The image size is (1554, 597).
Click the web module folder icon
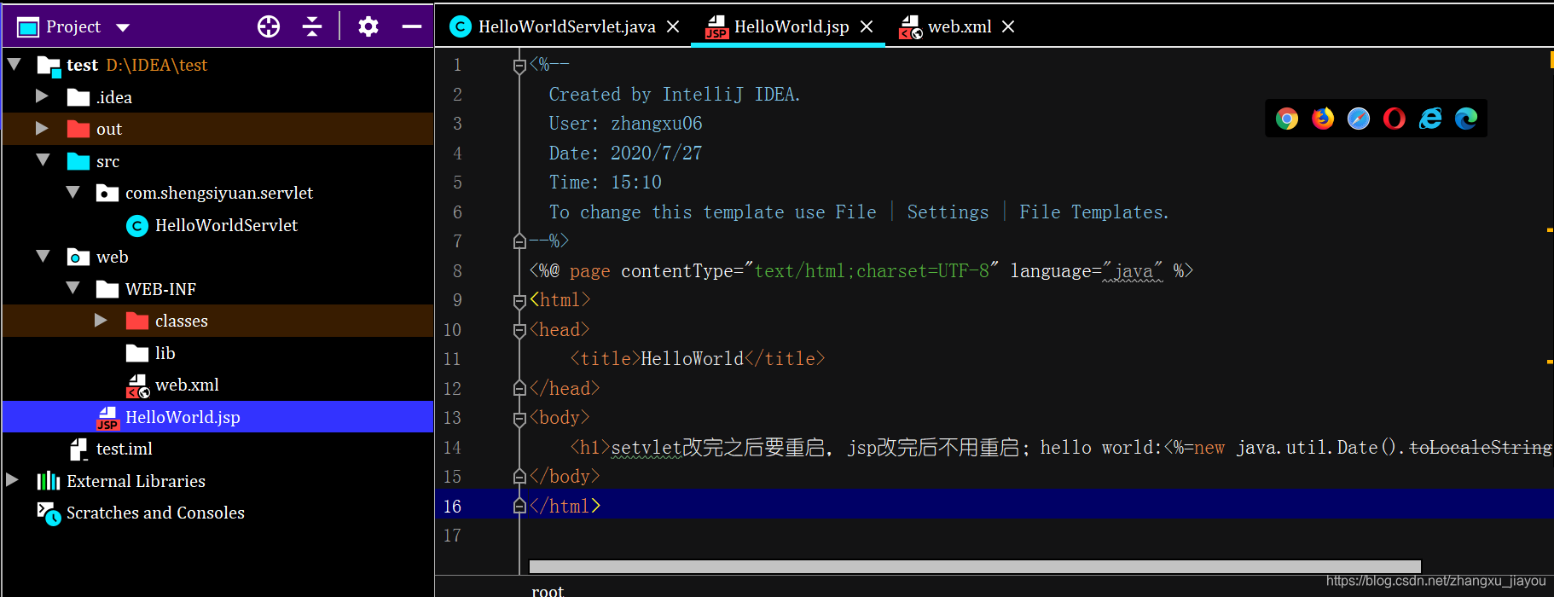[x=78, y=257]
